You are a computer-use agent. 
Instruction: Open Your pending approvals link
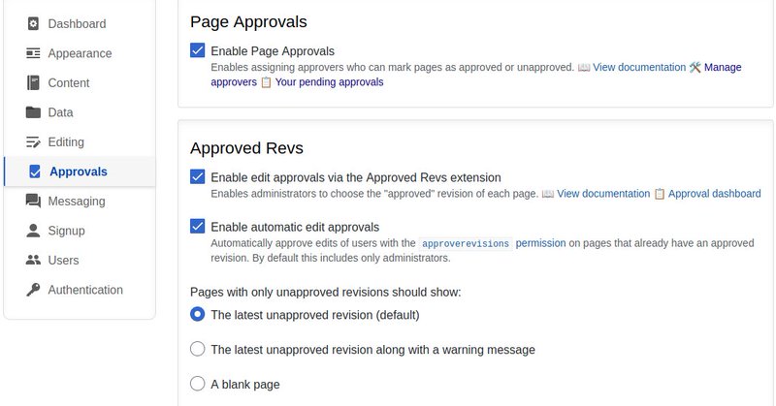329,82
